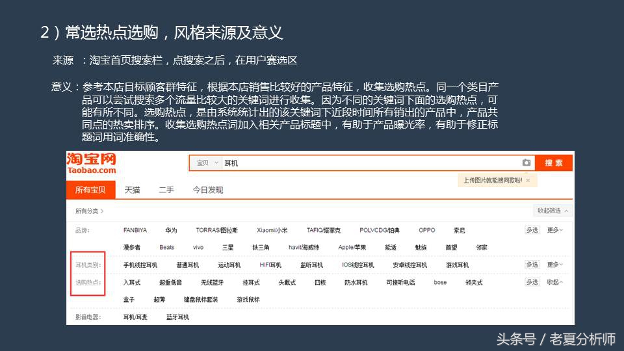Select the 华为 brand

[171, 230]
